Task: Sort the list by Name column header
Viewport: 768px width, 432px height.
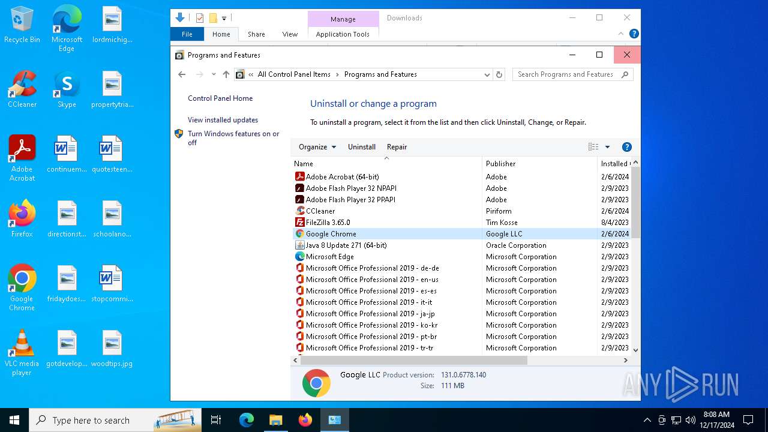Action: (387, 164)
